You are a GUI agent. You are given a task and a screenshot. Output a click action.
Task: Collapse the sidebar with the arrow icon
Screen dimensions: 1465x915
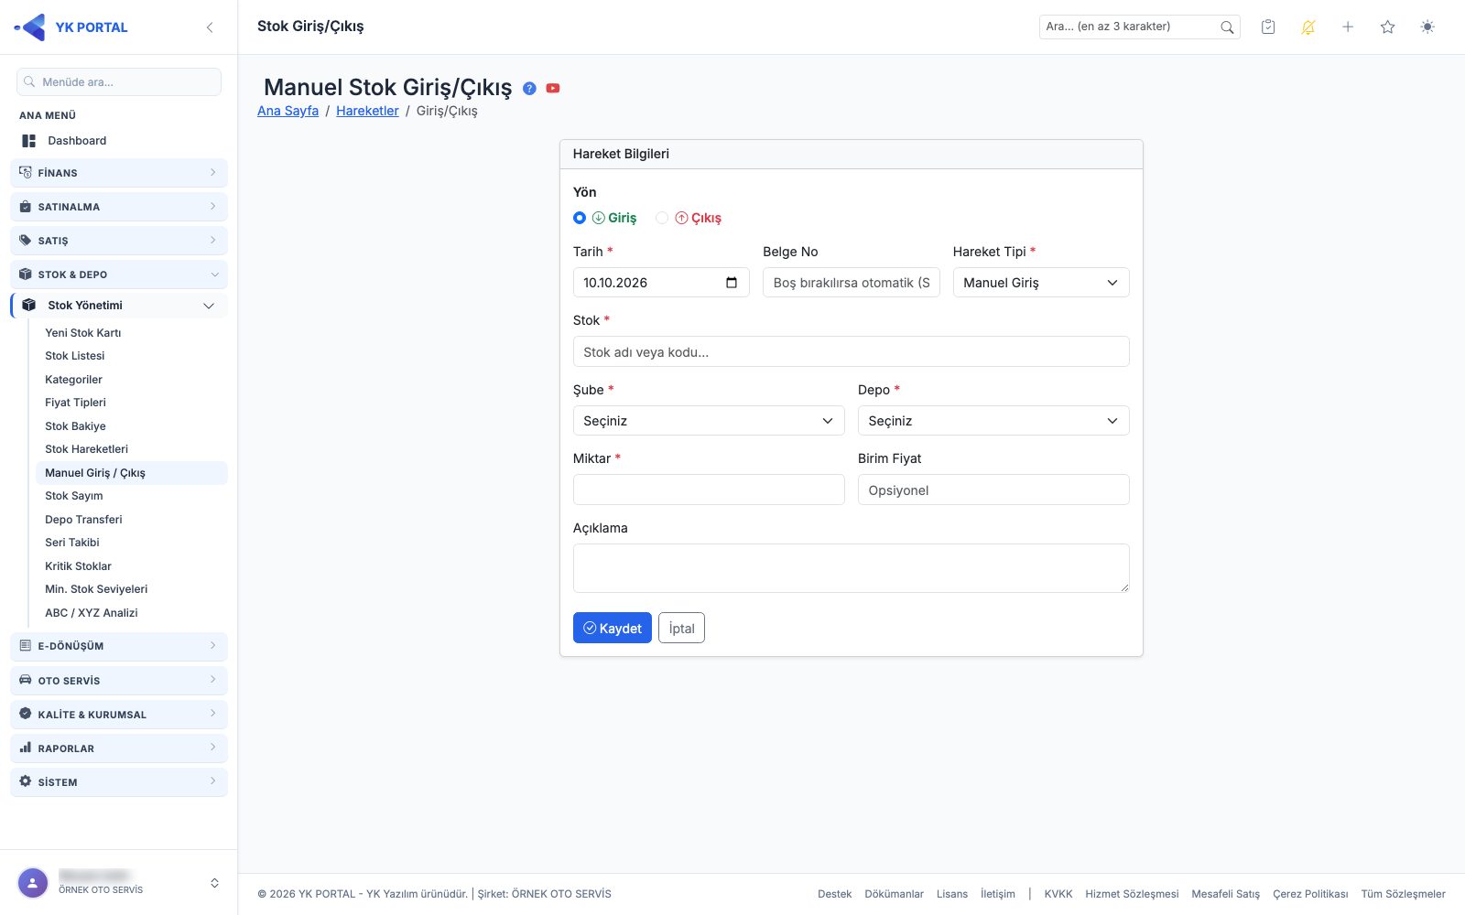[210, 27]
